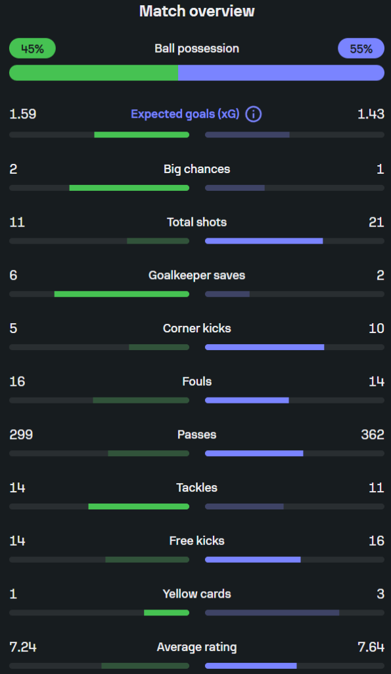Click the Passes stat label
Image resolution: width=391 pixels, height=674 pixels.
196,434
